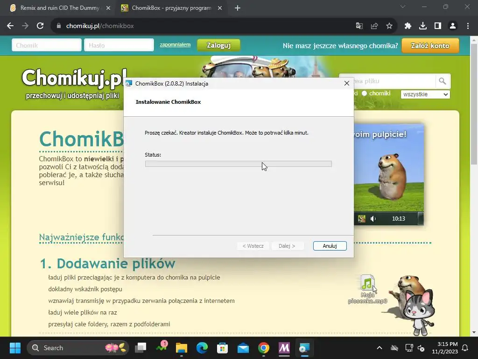Viewport: 478px width, 359px height.
Task: Focus the Hasło password field
Action: pos(119,45)
